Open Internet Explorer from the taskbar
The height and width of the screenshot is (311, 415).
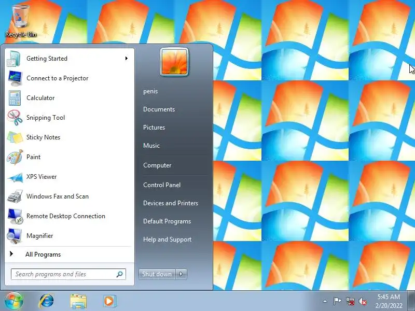46,301
